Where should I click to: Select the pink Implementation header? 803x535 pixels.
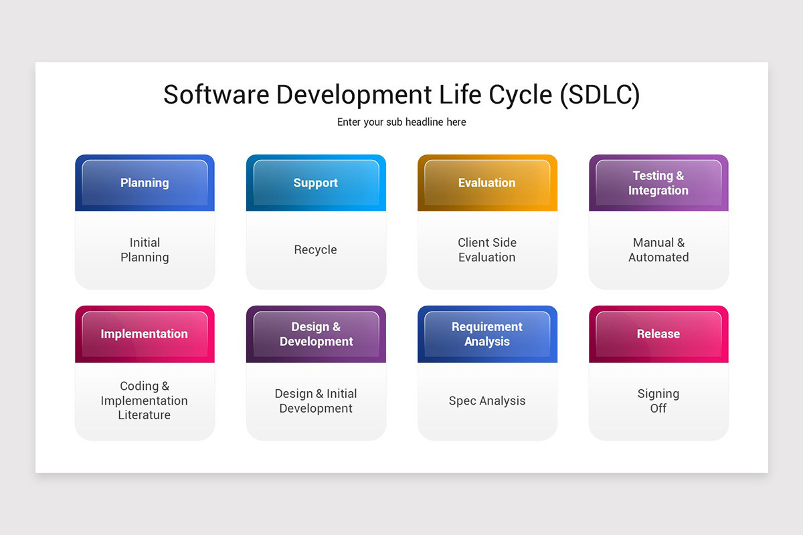[x=145, y=334]
